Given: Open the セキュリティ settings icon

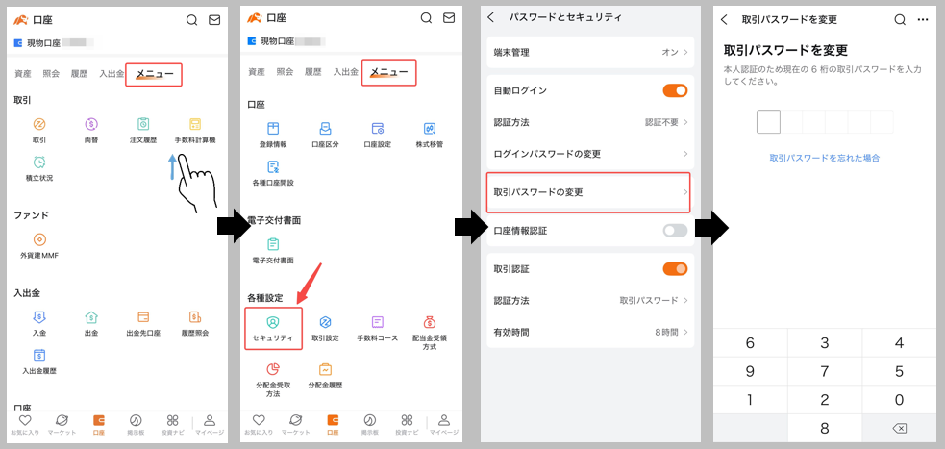Looking at the screenshot, I should pos(273,327).
